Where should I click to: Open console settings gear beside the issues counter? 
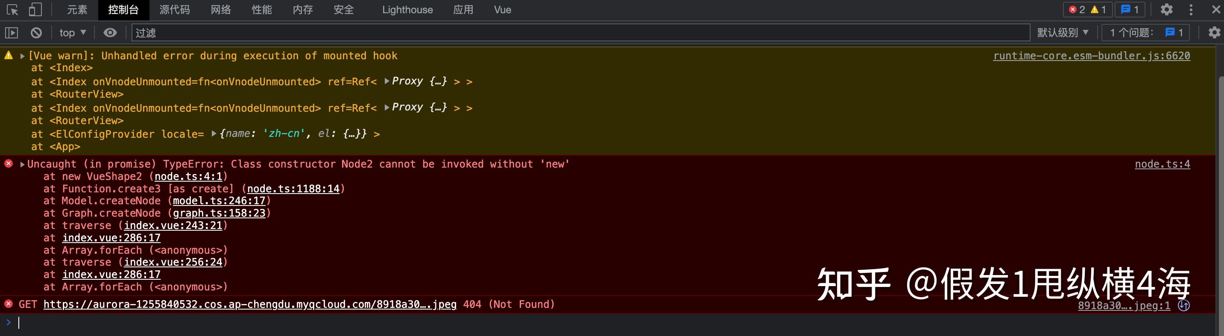(1214, 33)
